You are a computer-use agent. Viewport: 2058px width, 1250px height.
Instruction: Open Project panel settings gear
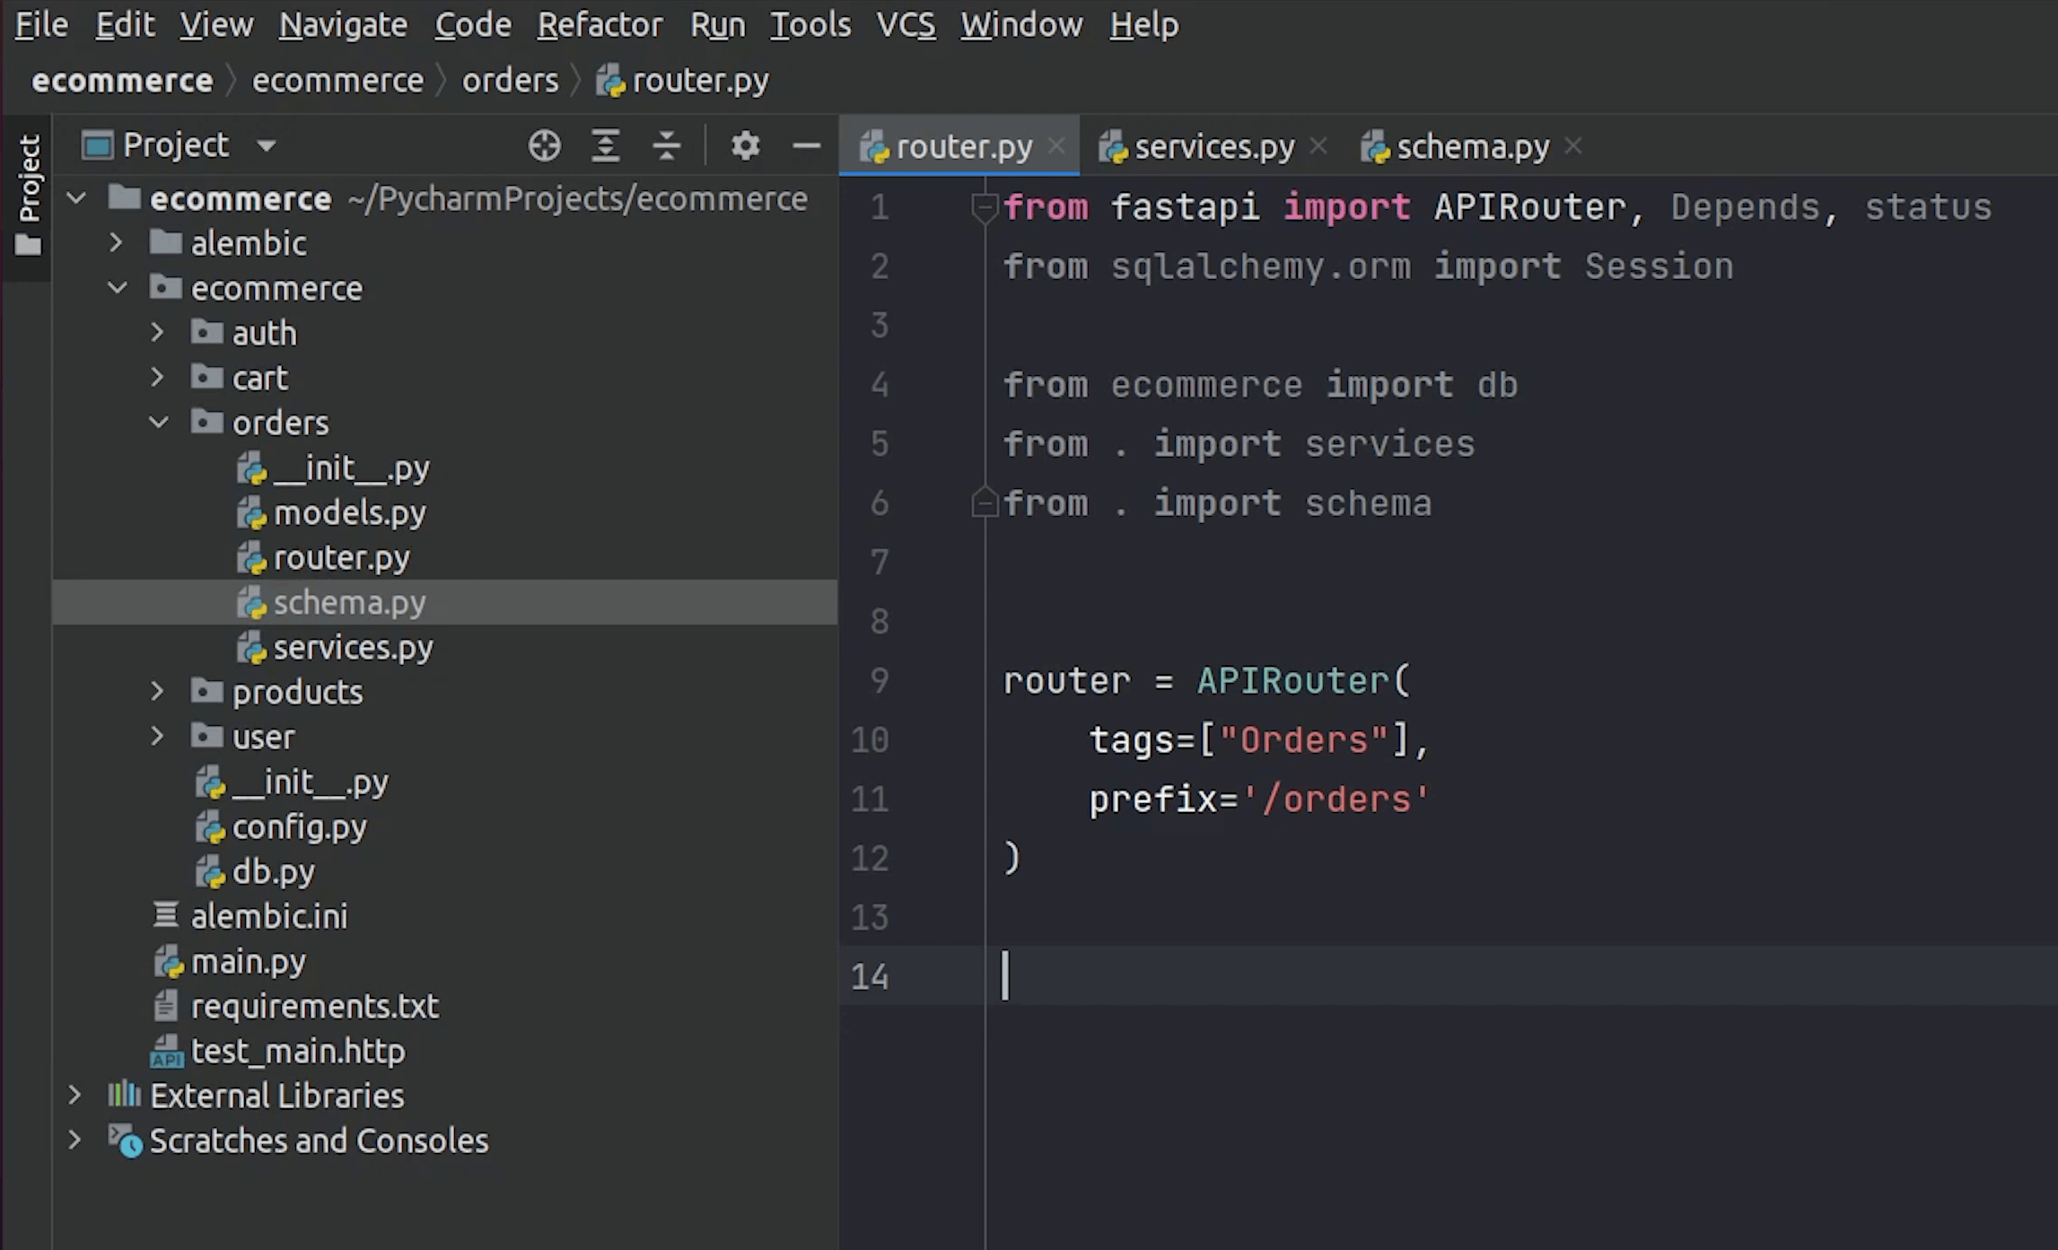pyautogui.click(x=745, y=145)
